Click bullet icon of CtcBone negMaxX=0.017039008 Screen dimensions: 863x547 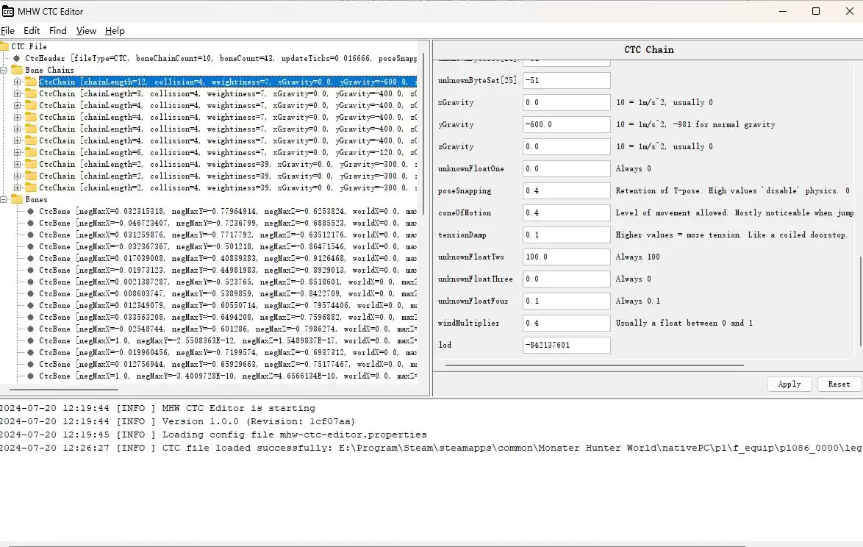(x=31, y=258)
